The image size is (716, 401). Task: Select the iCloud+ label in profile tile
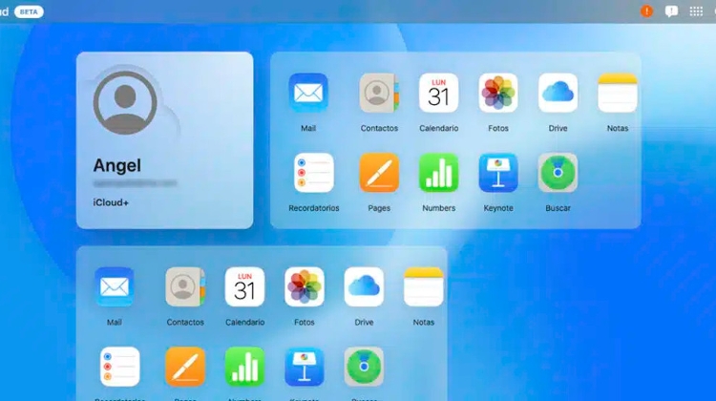[x=113, y=204]
